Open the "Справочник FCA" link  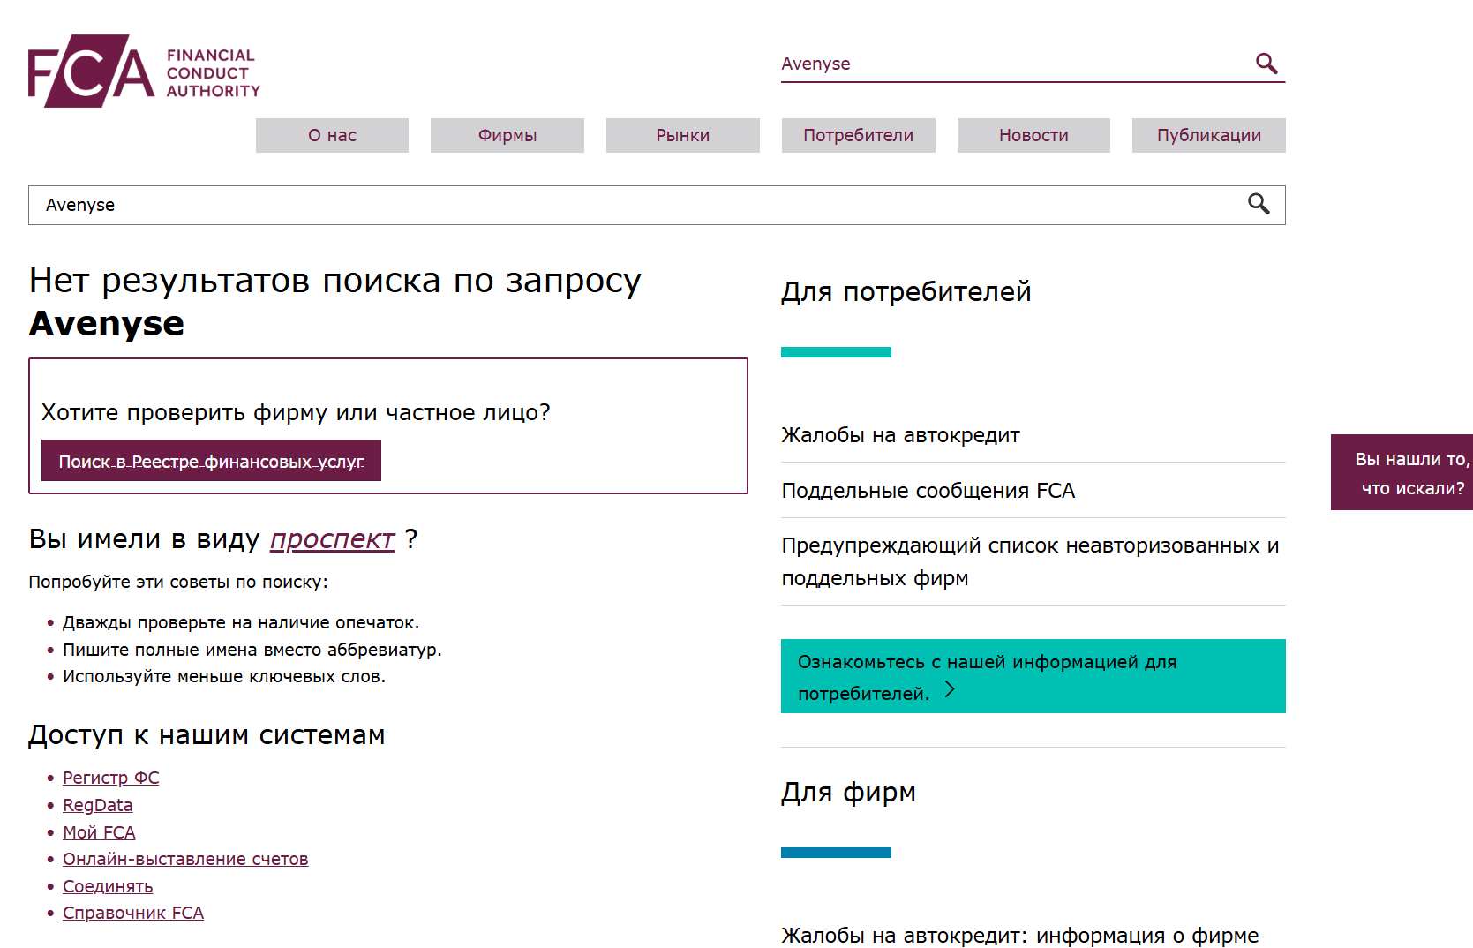[x=133, y=913]
